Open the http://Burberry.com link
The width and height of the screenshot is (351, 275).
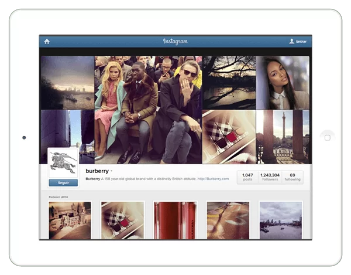213,179
